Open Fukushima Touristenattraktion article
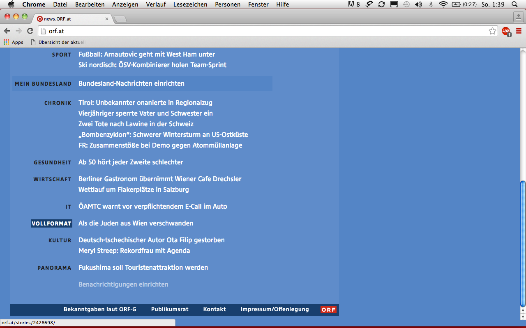Image resolution: width=526 pixels, height=328 pixels. pyautogui.click(x=143, y=267)
